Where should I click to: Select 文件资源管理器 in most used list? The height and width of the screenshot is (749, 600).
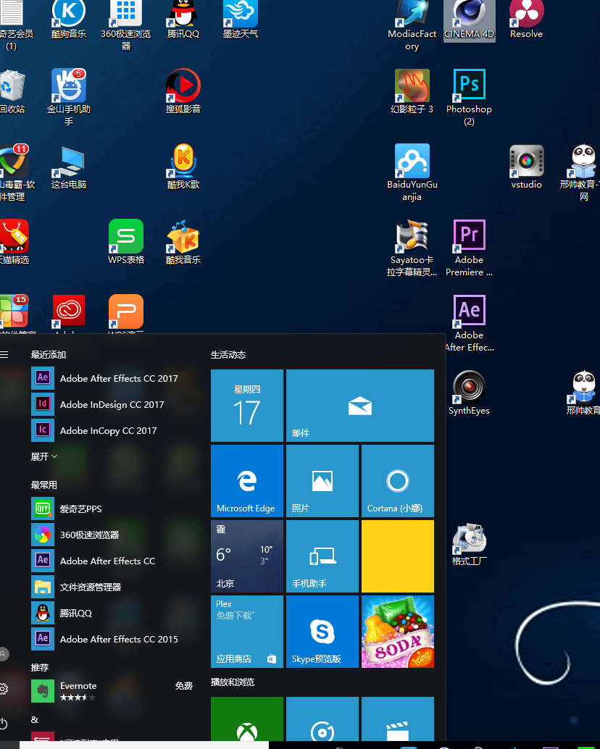(x=90, y=587)
